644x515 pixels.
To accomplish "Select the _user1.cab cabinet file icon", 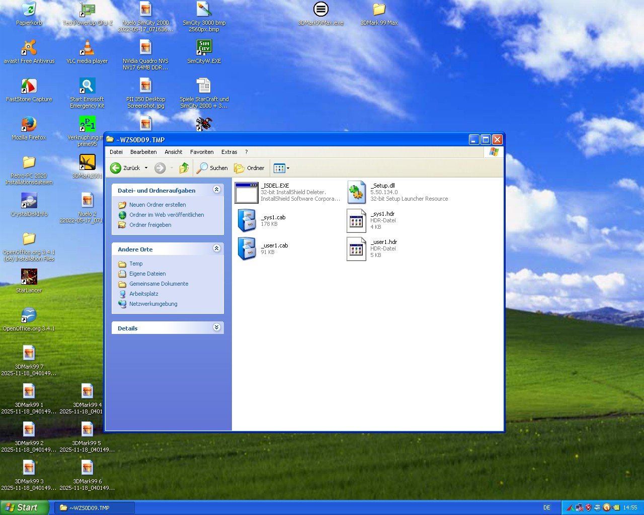I will (247, 249).
